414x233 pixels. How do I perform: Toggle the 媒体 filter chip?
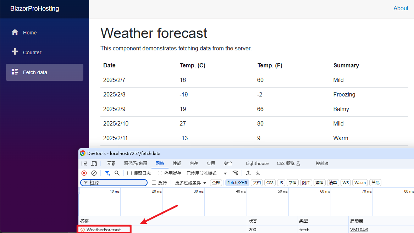[x=320, y=183]
